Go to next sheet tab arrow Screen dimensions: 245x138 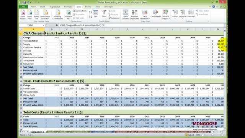point(25,132)
